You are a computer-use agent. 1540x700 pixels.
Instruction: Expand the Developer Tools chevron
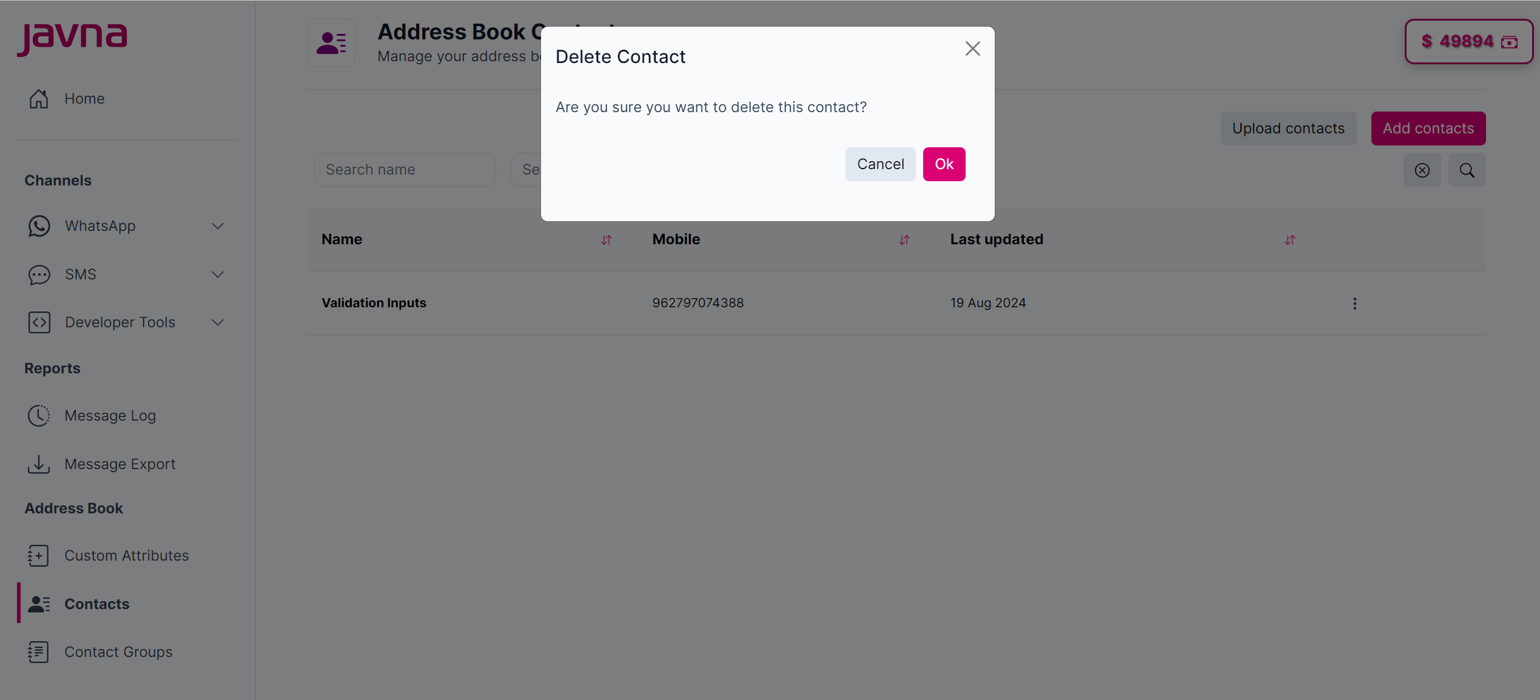tap(217, 322)
